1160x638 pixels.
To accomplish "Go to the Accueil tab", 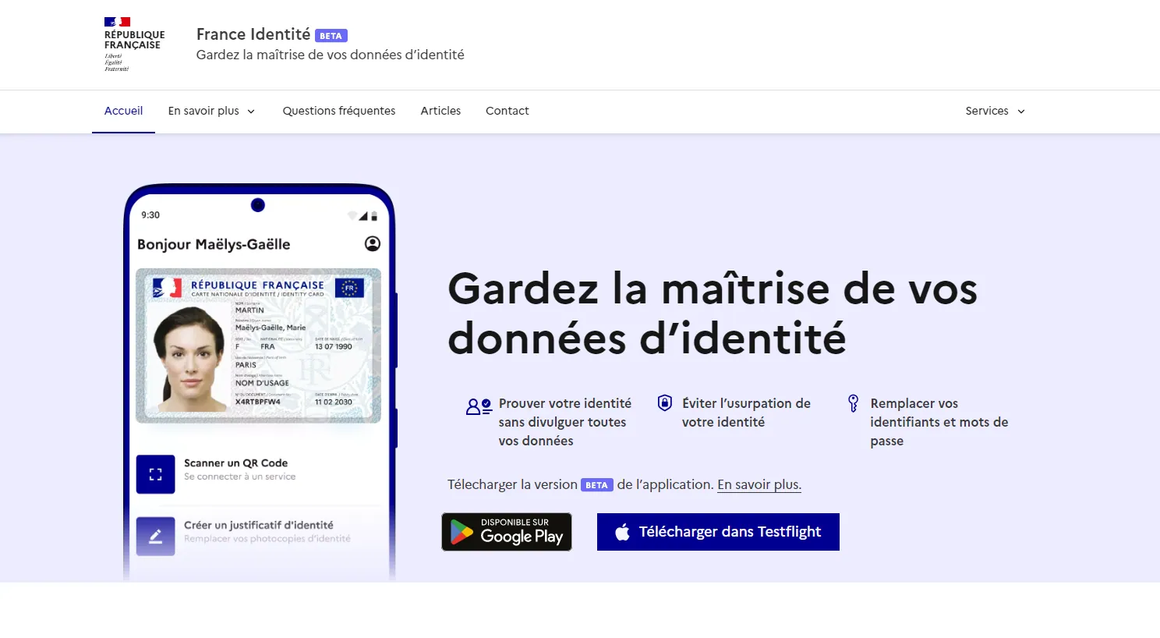I will [123, 111].
